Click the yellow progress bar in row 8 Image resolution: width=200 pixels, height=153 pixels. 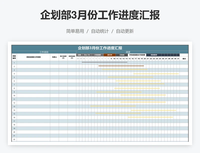pyautogui.click(x=137, y=88)
